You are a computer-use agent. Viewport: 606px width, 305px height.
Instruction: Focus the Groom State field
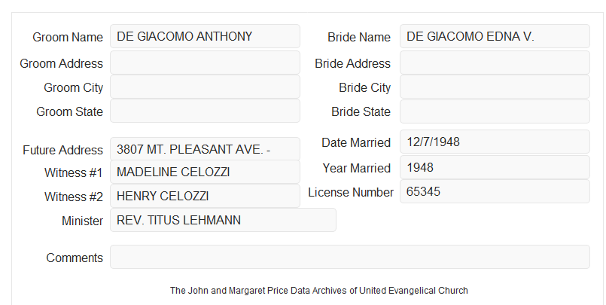[205, 111]
